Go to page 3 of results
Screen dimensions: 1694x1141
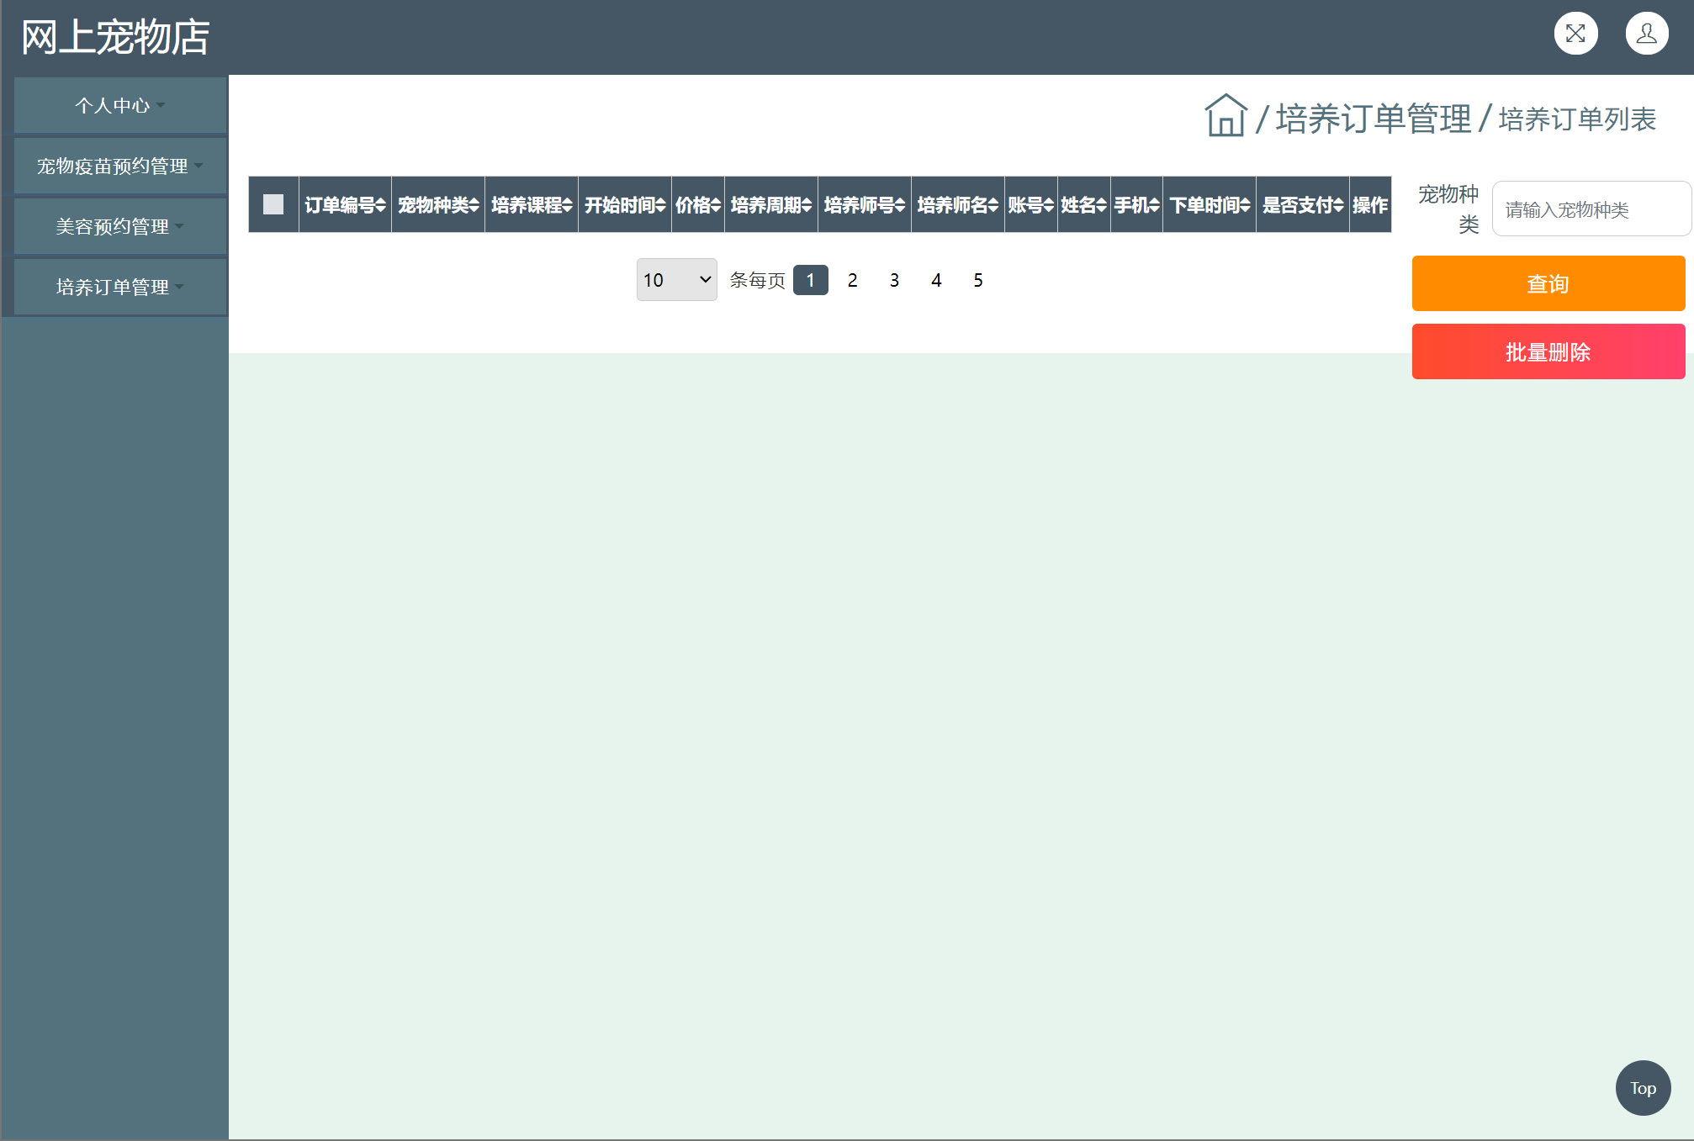(894, 280)
